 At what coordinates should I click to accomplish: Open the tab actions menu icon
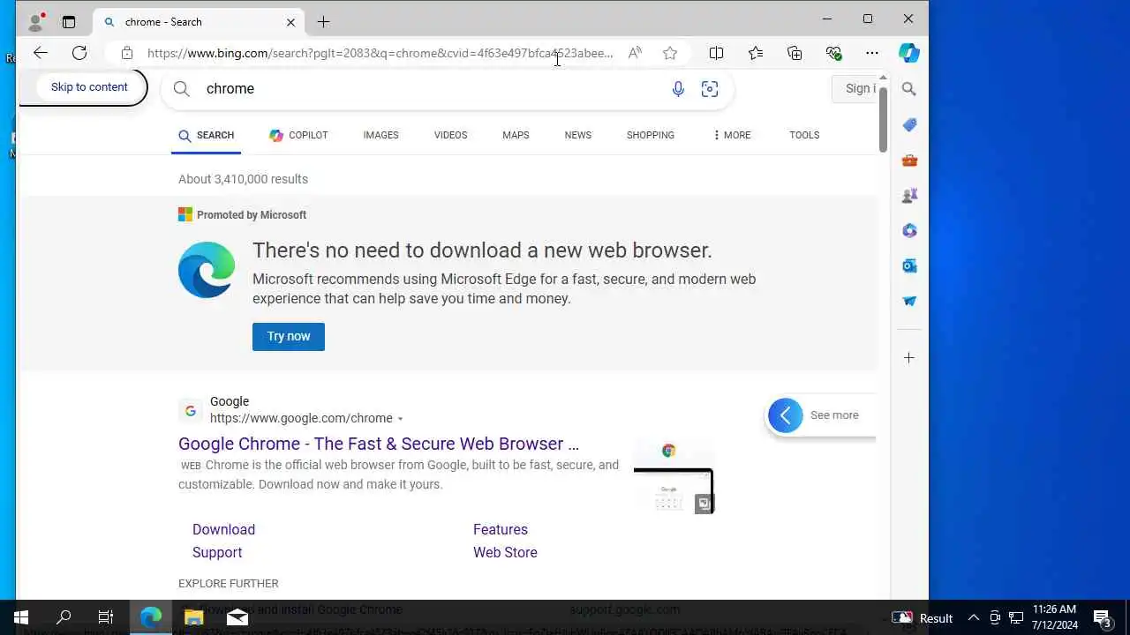point(69,22)
